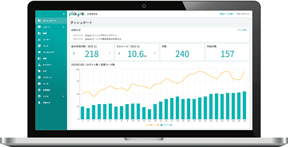Viewport: 288px width, 147px height.
Task: Click the 240 ID数 value
Action: [182, 54]
